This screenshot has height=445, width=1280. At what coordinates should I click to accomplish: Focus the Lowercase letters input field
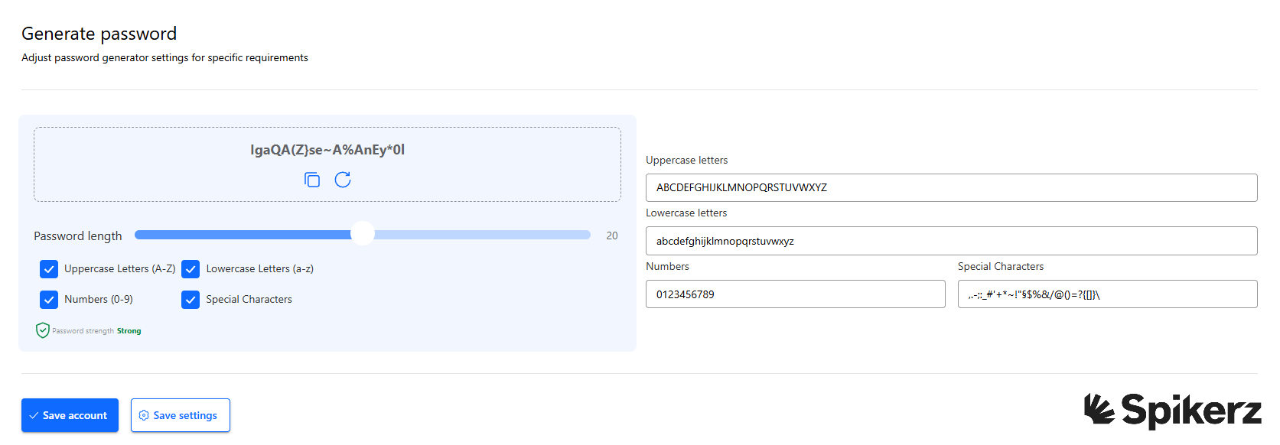click(951, 241)
